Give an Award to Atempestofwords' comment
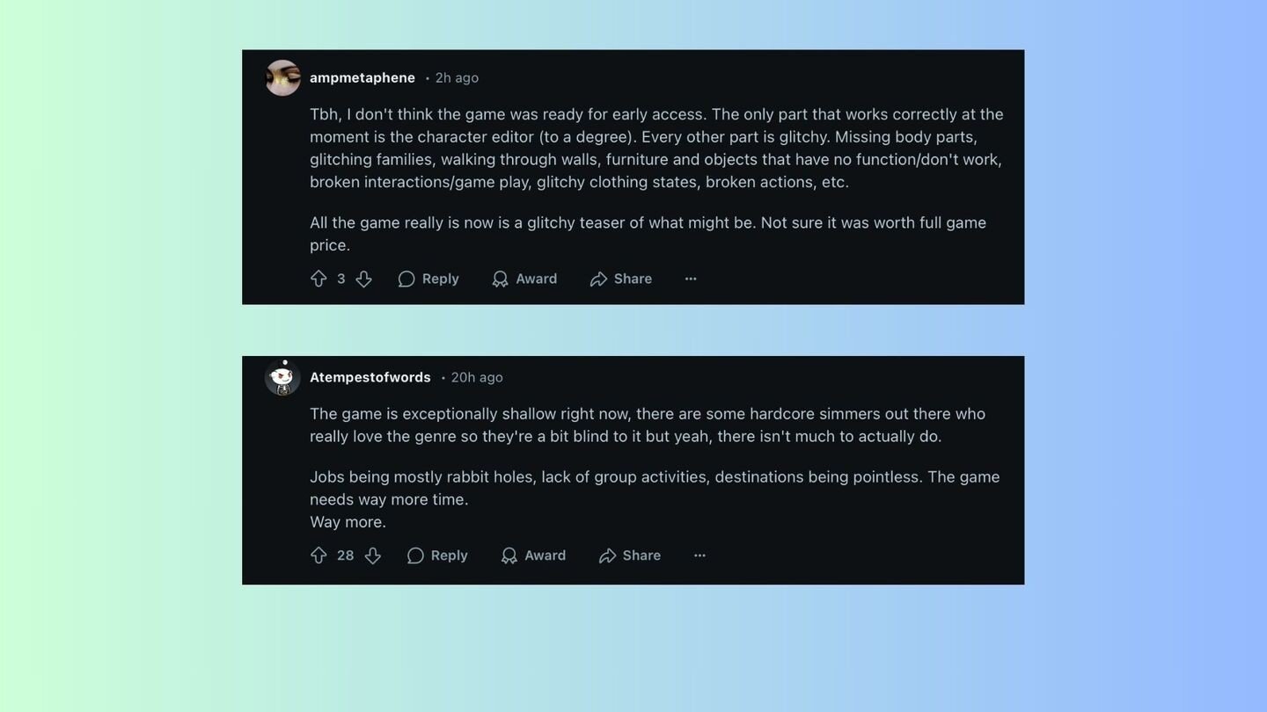The height and width of the screenshot is (712, 1267). coord(533,556)
